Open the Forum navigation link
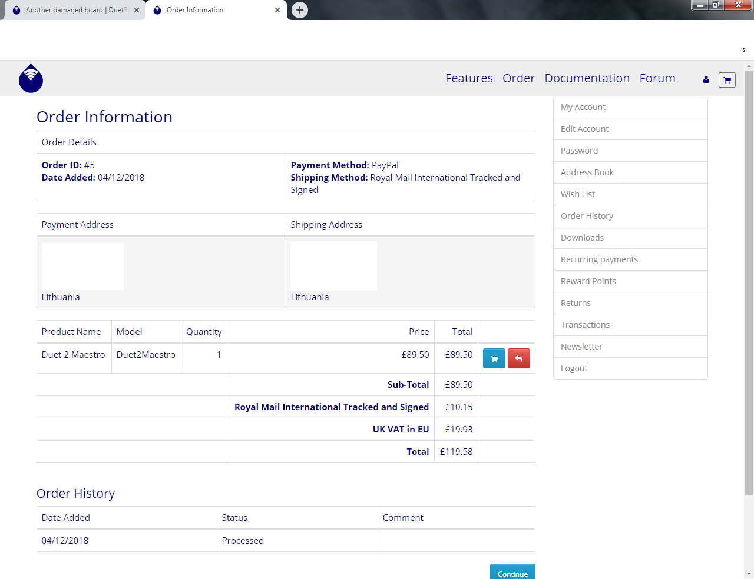 pos(657,78)
